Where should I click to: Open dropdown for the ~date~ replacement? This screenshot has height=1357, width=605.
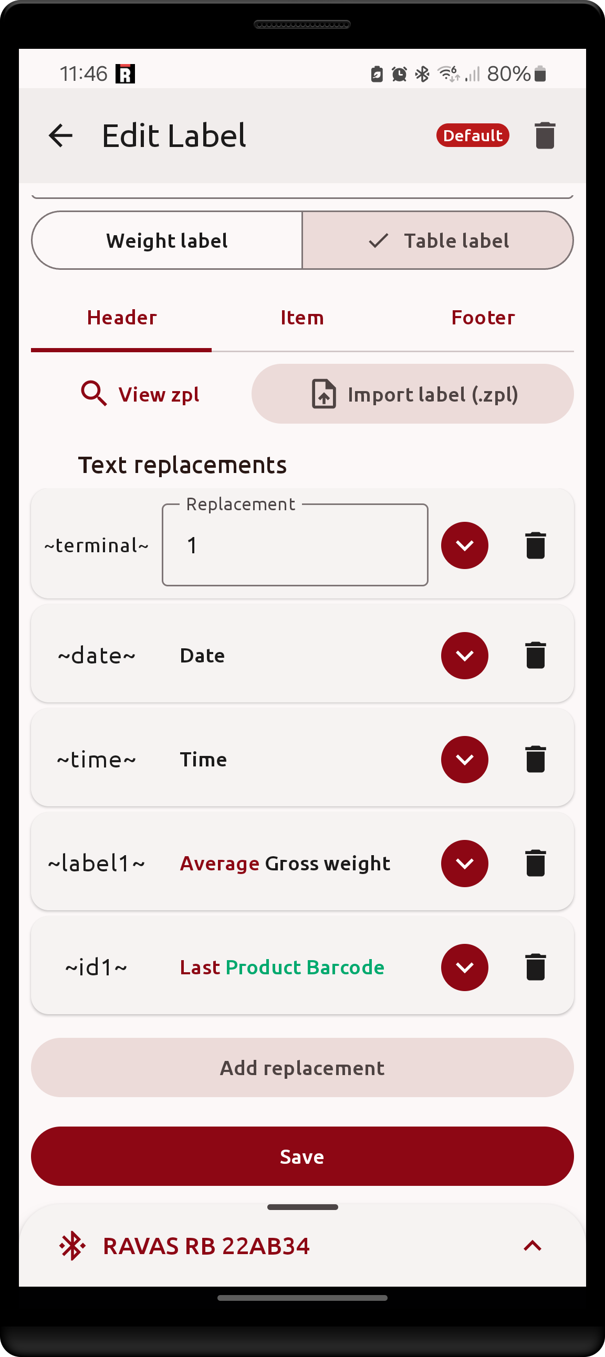coord(464,655)
